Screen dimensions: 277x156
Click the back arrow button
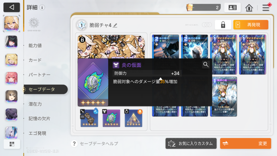[12, 7]
